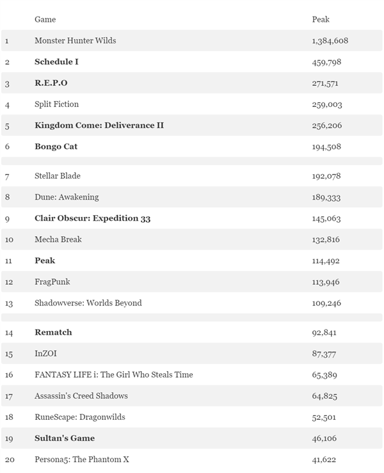Click the Monster Hunter Wilds game name
This screenshot has width=384, height=473.
point(75,40)
